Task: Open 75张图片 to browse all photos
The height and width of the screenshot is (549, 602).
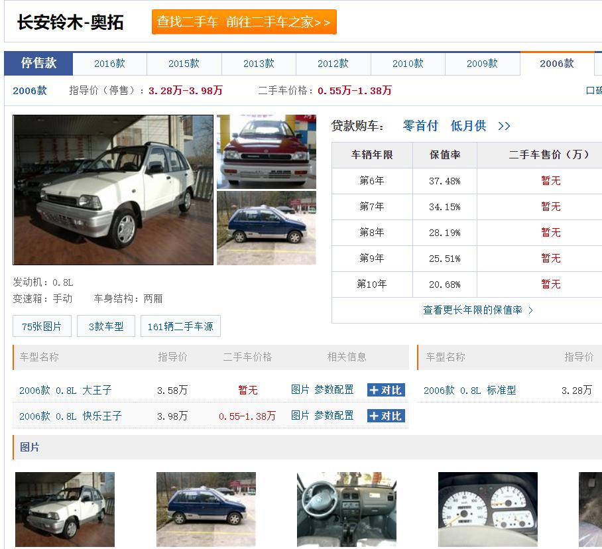Action: (42, 326)
